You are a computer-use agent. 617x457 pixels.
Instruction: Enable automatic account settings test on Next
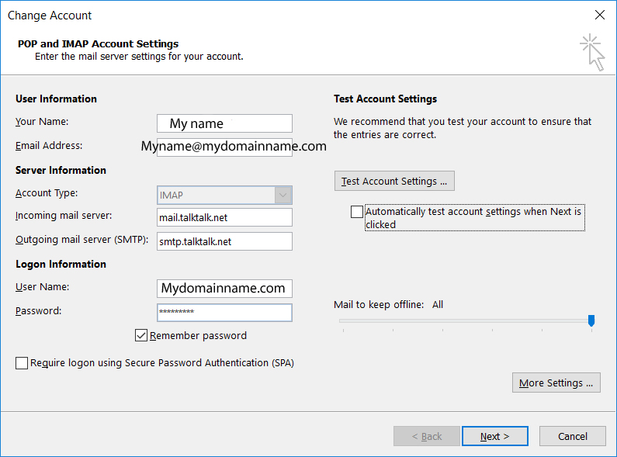point(356,212)
